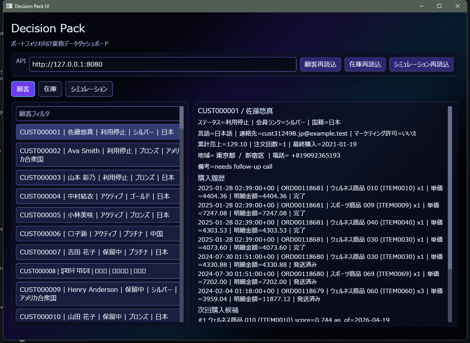The image size is (470, 343).
Task: Select customer CUST000005 小林美咲 row
Action: pos(98,215)
